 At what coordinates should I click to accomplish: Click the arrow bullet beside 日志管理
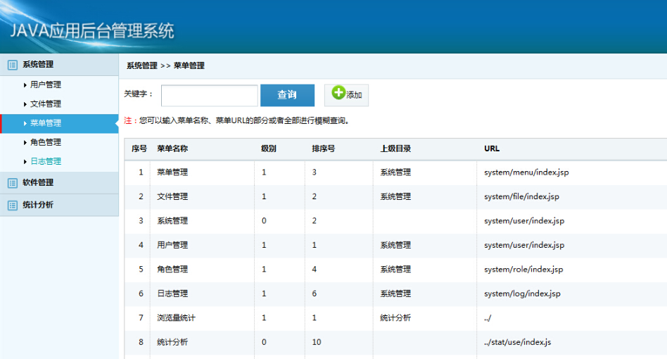[25, 161]
